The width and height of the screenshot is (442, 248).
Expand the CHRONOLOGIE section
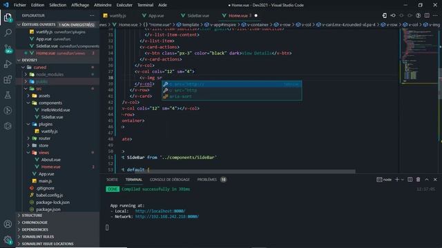click(x=57, y=223)
